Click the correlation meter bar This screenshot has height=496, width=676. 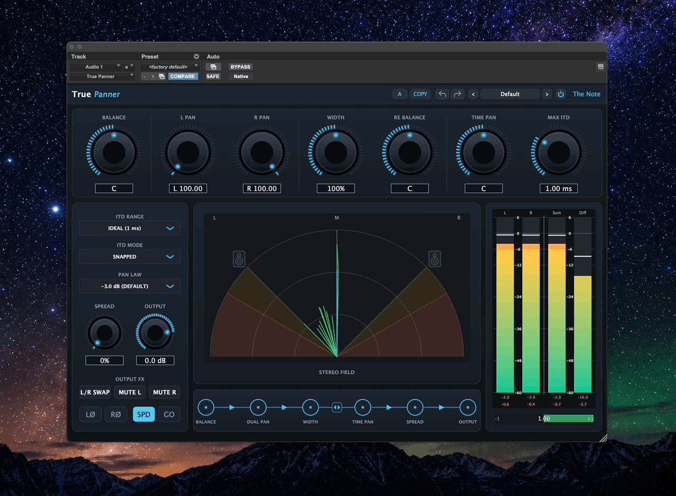(x=544, y=418)
